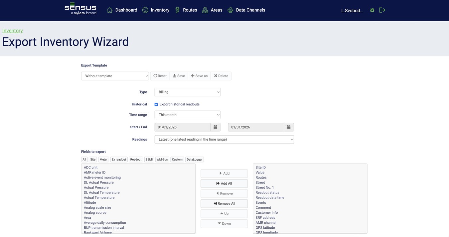Image resolution: width=449 pixels, height=237 pixels.
Task: Expand the Type dropdown showing Billing
Action: [x=187, y=92]
